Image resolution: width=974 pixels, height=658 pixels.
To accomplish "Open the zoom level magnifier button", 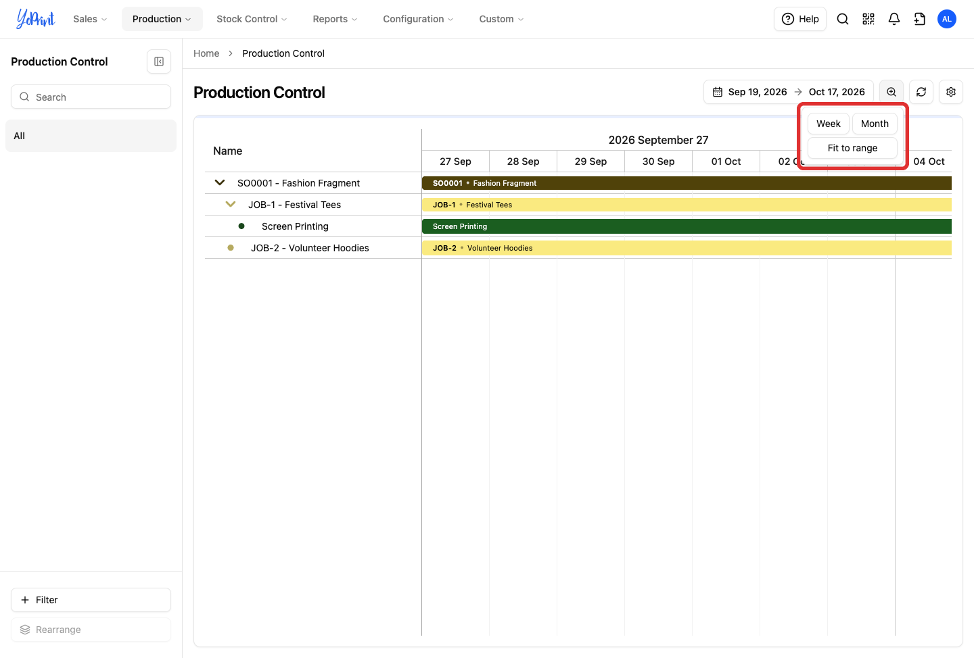I will [891, 92].
